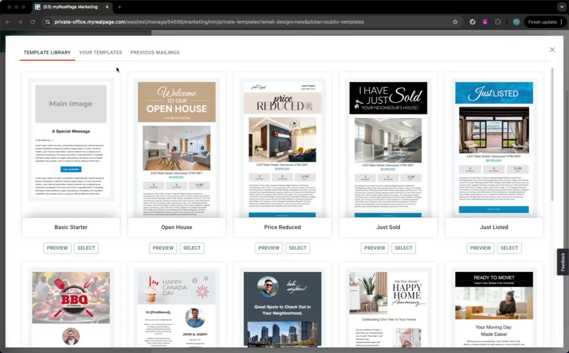Click the colorful circle extension icon

tap(473, 22)
